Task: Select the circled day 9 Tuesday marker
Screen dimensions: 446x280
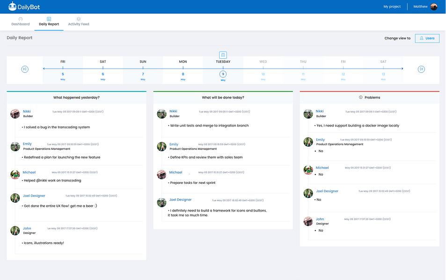Action: (223, 74)
